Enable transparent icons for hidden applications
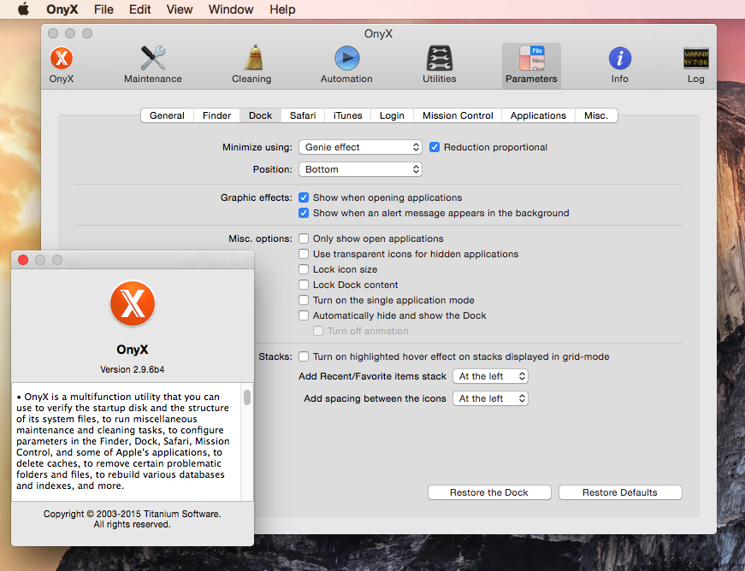Image resolution: width=745 pixels, height=571 pixels. [304, 254]
